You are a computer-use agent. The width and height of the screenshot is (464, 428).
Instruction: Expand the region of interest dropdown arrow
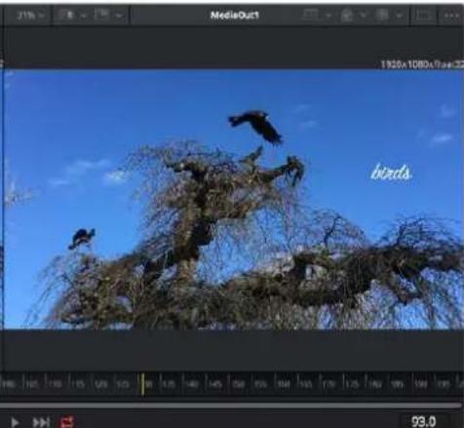pyautogui.click(x=329, y=16)
